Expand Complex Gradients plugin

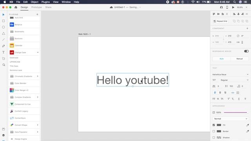[x=38, y=97]
